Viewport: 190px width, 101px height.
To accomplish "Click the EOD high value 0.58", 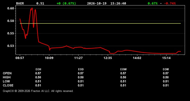I will (81, 77).
